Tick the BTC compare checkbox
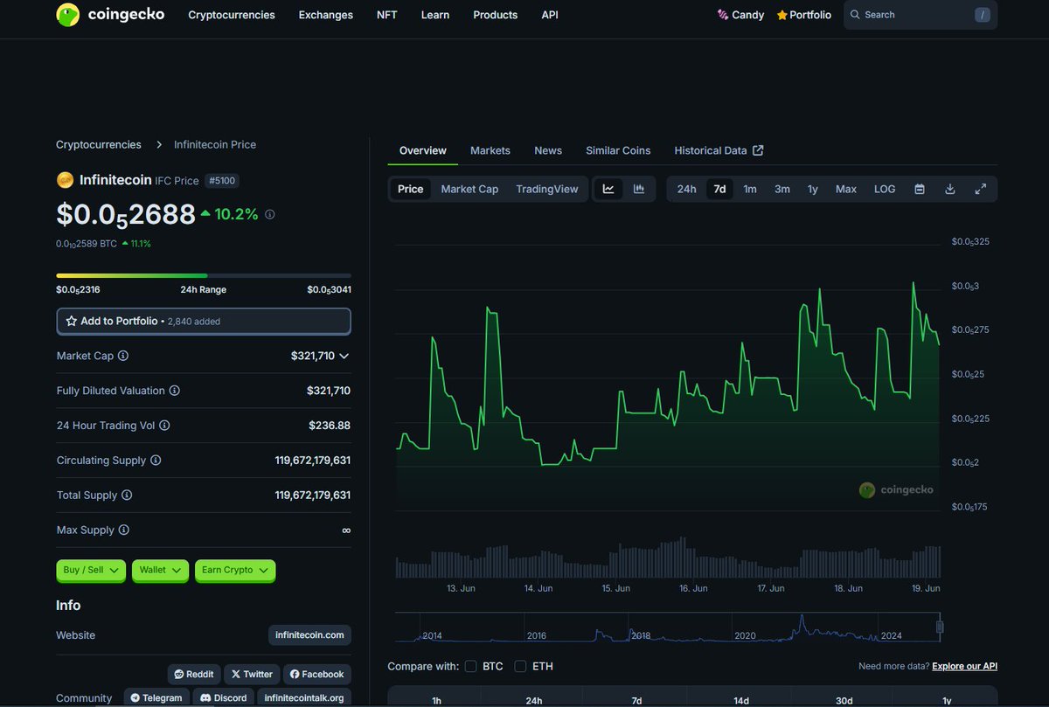This screenshot has width=1049, height=707. point(471,666)
